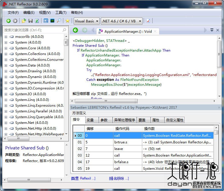Click the magnifier Search toolbar icon

point(59,21)
